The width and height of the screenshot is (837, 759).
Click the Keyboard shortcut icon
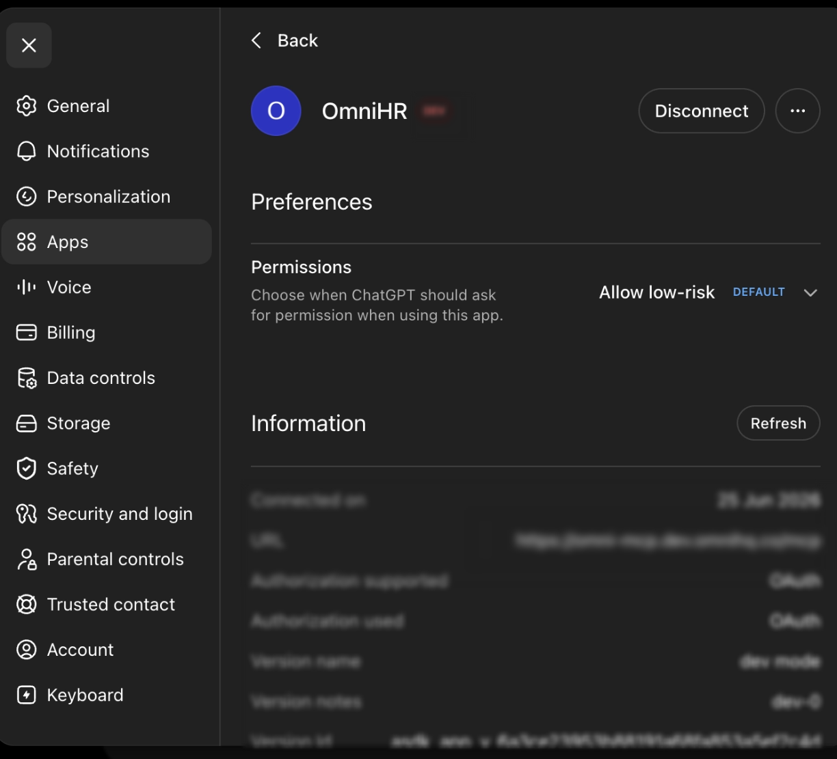[26, 695]
